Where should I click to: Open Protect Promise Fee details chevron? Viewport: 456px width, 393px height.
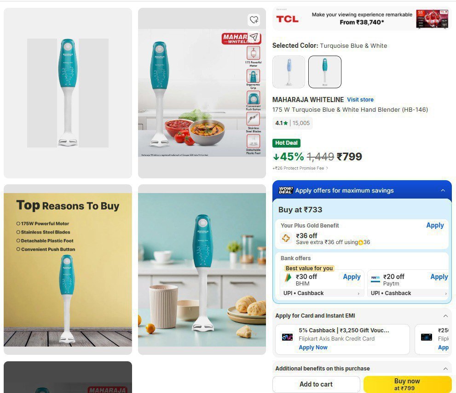pos(327,168)
